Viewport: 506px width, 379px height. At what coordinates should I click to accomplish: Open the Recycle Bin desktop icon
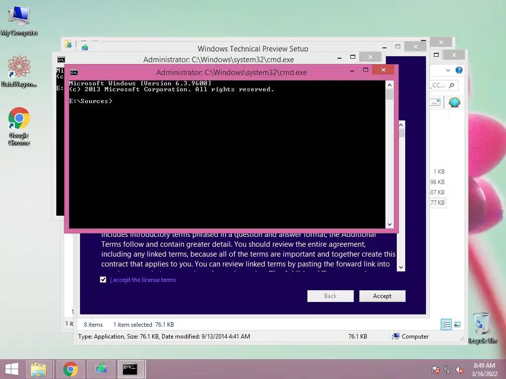coord(482,327)
